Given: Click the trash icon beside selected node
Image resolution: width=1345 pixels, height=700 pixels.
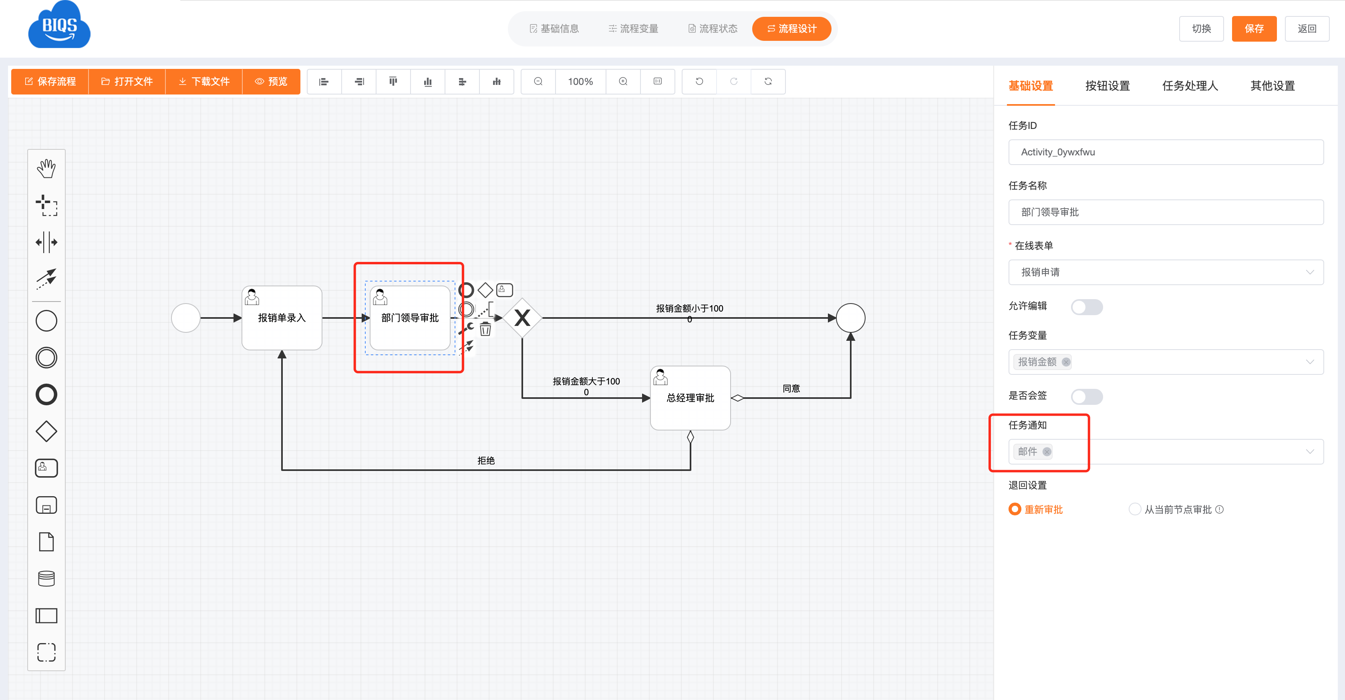Looking at the screenshot, I should point(485,330).
